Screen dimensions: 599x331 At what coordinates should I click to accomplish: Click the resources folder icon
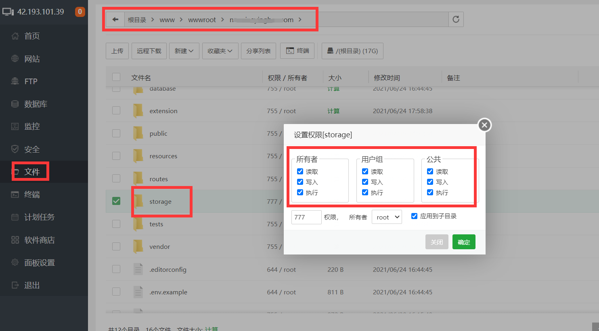(x=138, y=156)
